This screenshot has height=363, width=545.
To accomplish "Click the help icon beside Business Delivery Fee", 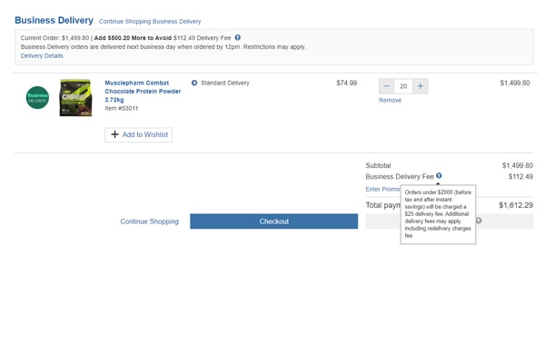I will click(439, 176).
